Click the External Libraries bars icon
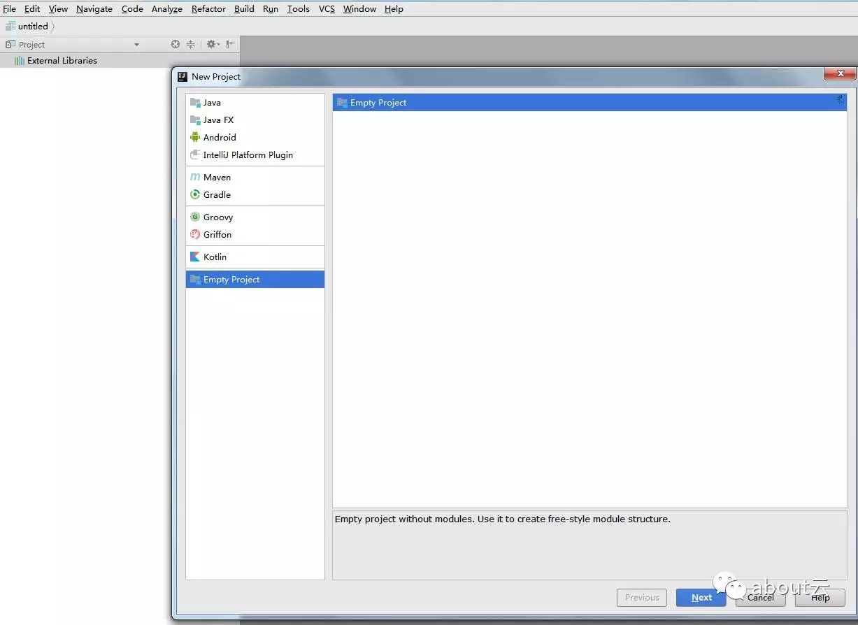 point(20,61)
